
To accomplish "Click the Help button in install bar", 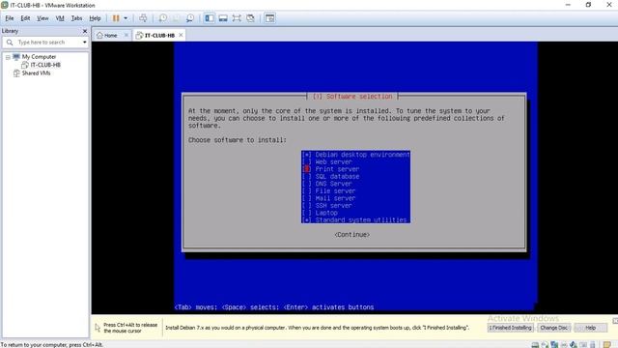I will [590, 328].
